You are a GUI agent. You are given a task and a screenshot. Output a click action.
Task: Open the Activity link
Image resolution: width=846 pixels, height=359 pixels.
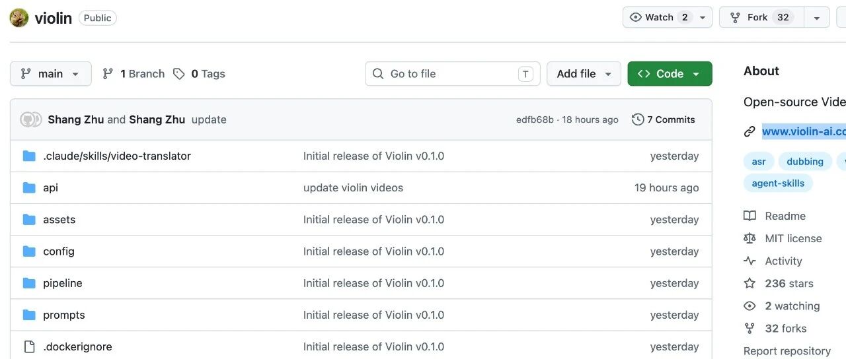tap(784, 261)
